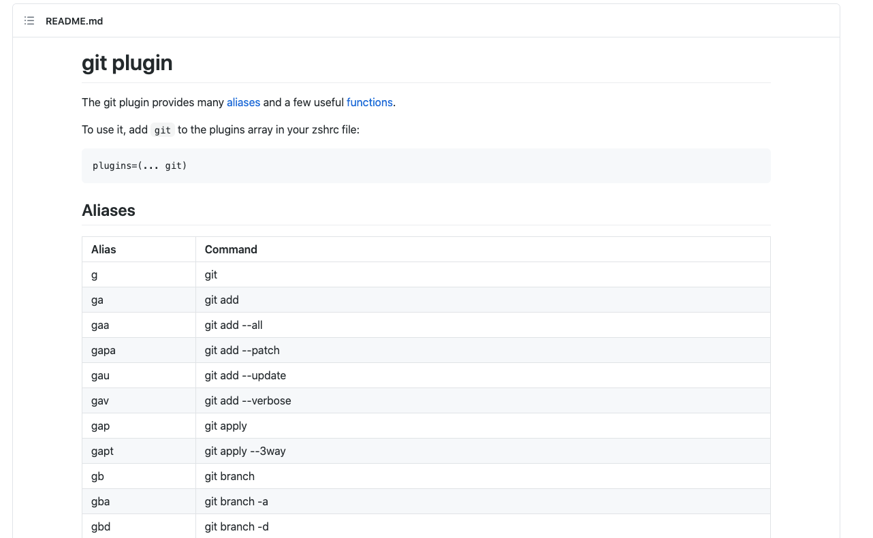Select the 'g' alias cell
873x538 pixels.
[x=139, y=274]
